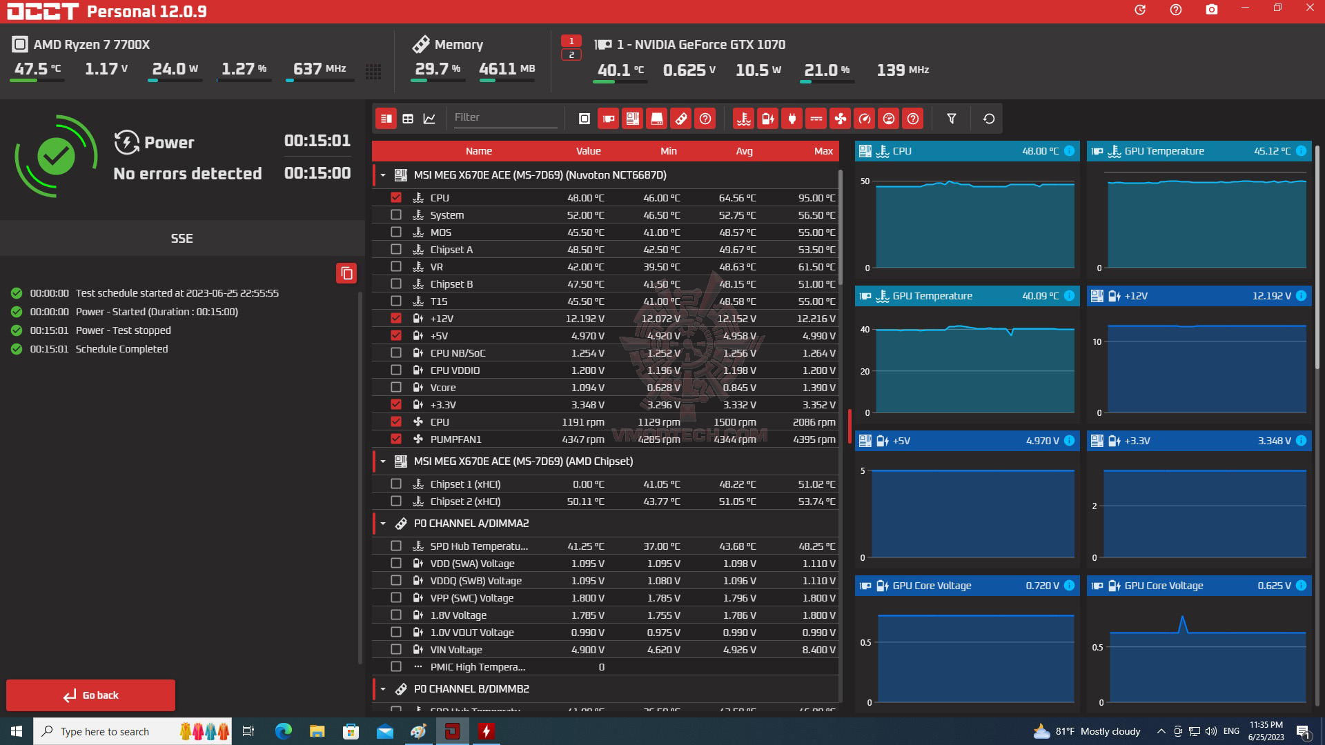Viewport: 1325px width, 745px height.
Task: Collapse the AMD Chipset sensor group
Action: [383, 461]
